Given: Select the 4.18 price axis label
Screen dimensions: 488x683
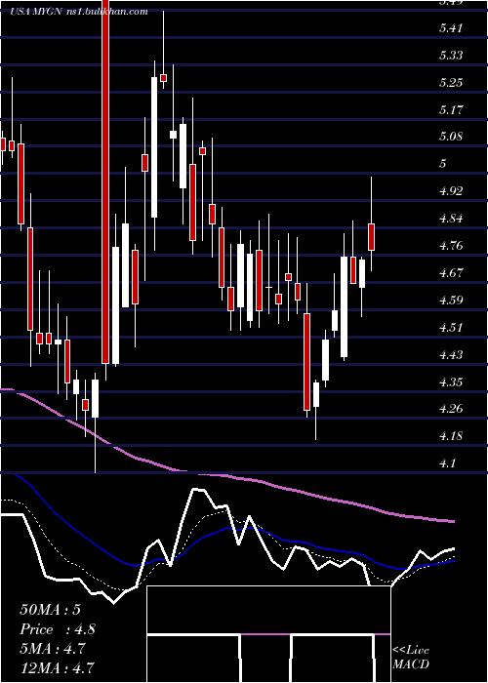Looking at the screenshot, I should [x=451, y=436].
